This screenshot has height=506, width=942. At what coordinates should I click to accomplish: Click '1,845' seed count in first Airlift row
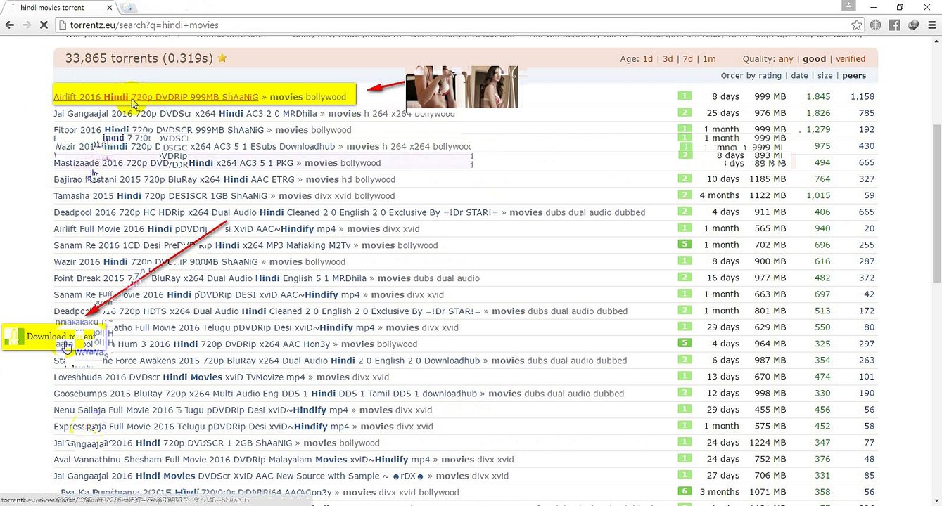pyautogui.click(x=818, y=97)
